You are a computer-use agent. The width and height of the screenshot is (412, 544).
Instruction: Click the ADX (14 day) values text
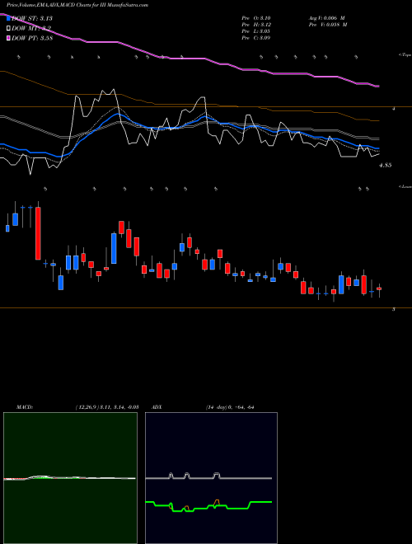230,407
